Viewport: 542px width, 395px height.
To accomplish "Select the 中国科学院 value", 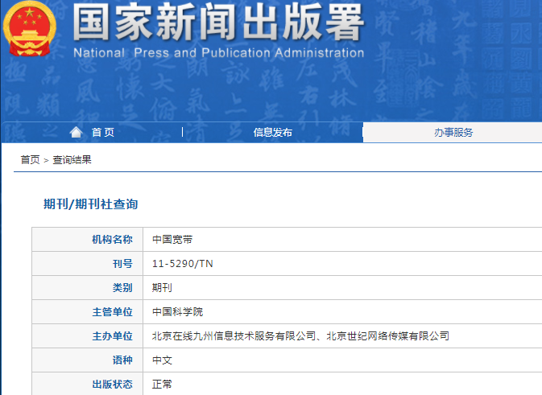I will (177, 312).
